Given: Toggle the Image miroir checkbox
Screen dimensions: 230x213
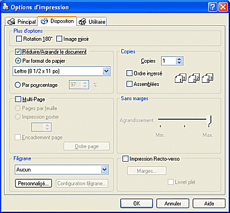Looking at the screenshot, I should coord(59,39).
